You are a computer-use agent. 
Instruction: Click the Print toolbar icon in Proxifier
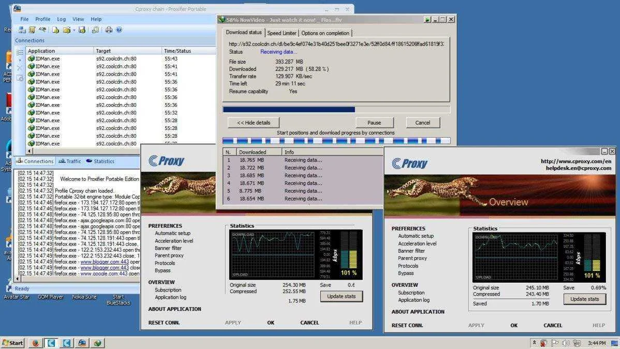pyautogui.click(x=109, y=30)
